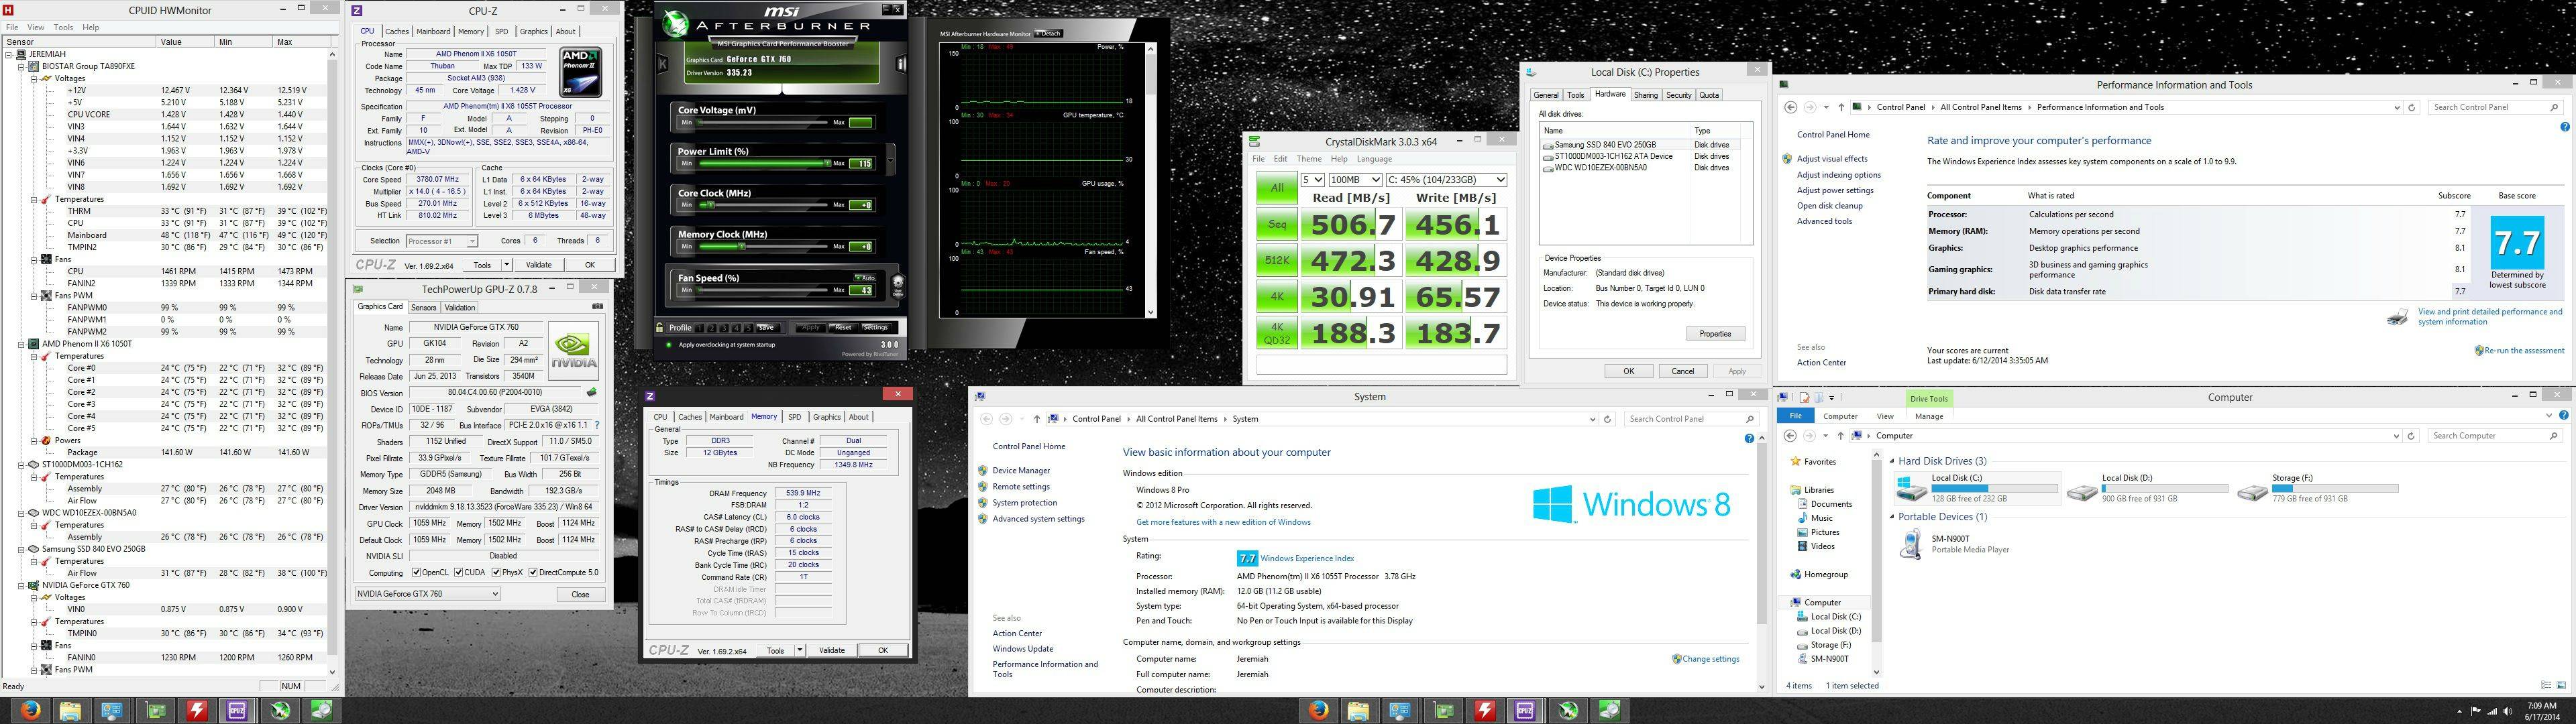Expand the ribbon in the Computer window
This screenshot has width=2576, height=724.
2549,416
